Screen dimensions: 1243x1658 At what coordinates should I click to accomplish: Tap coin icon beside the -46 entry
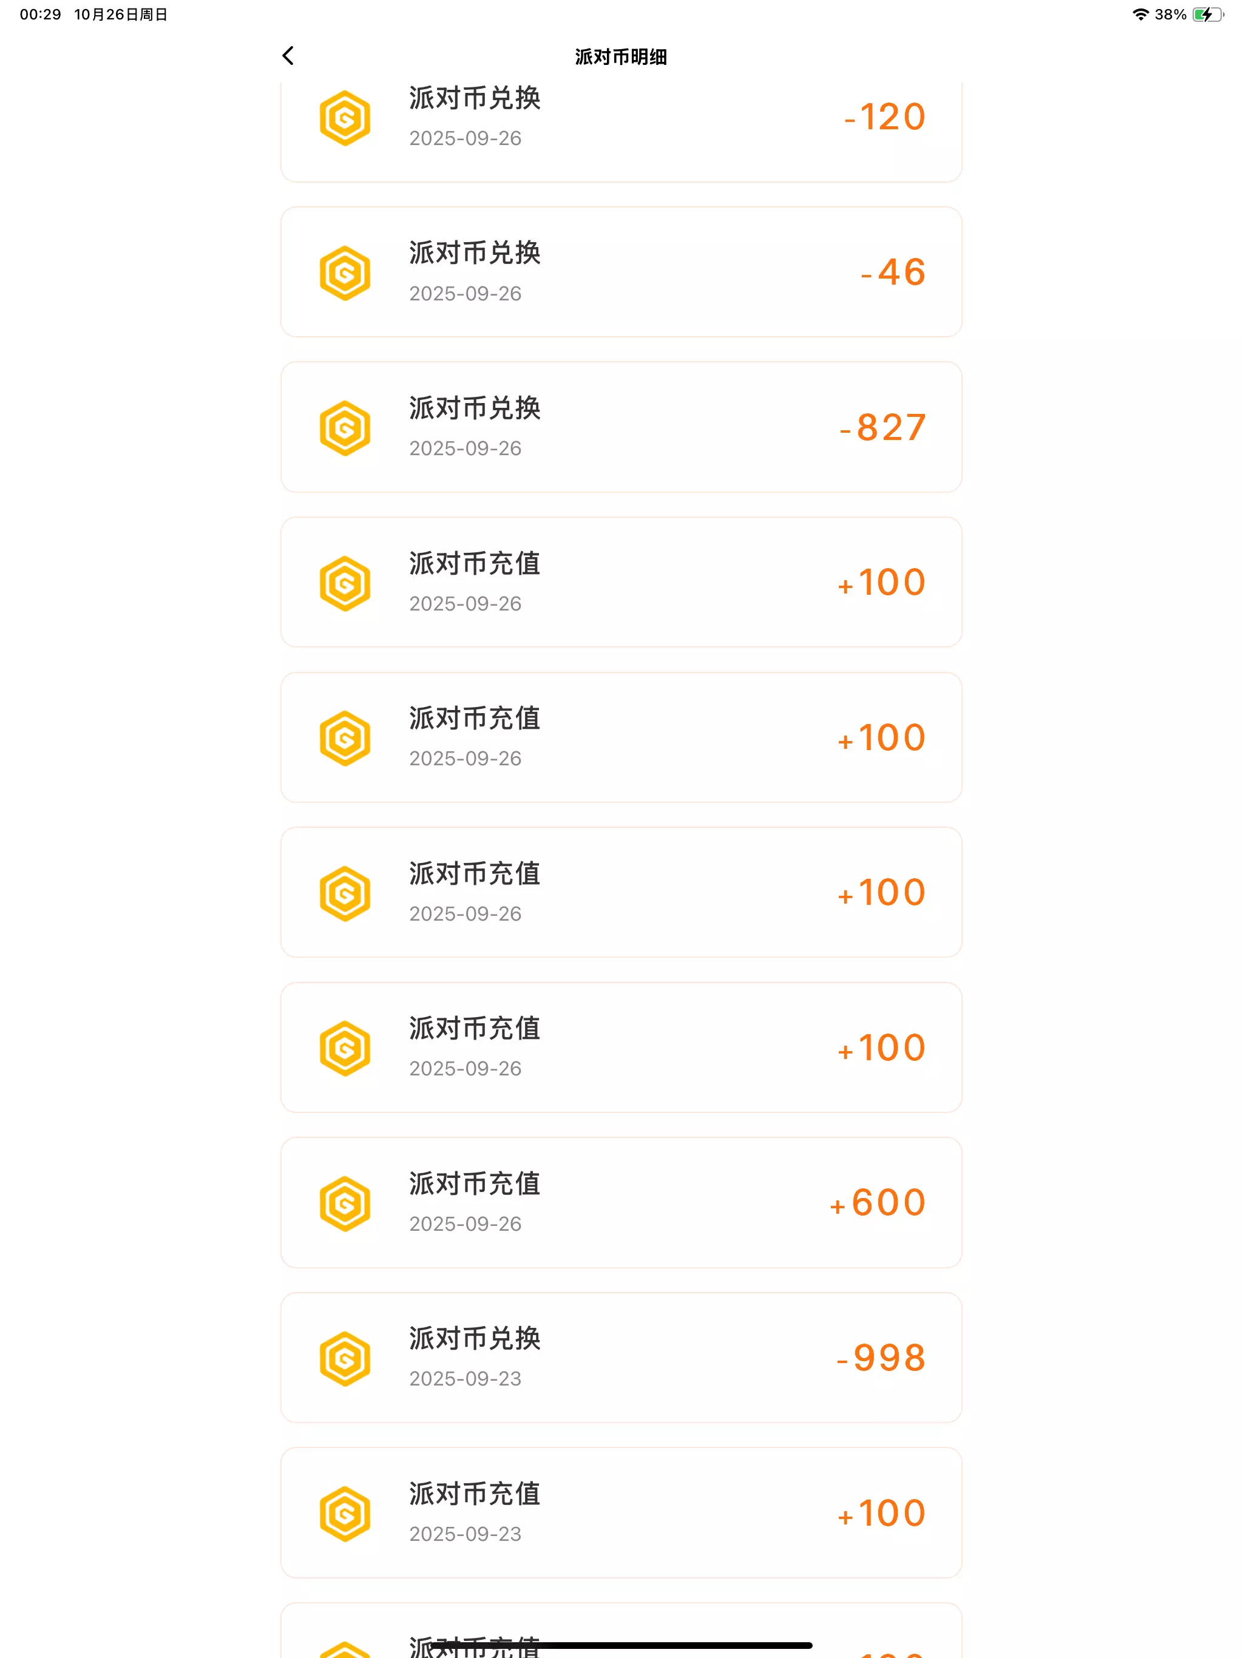coord(345,273)
